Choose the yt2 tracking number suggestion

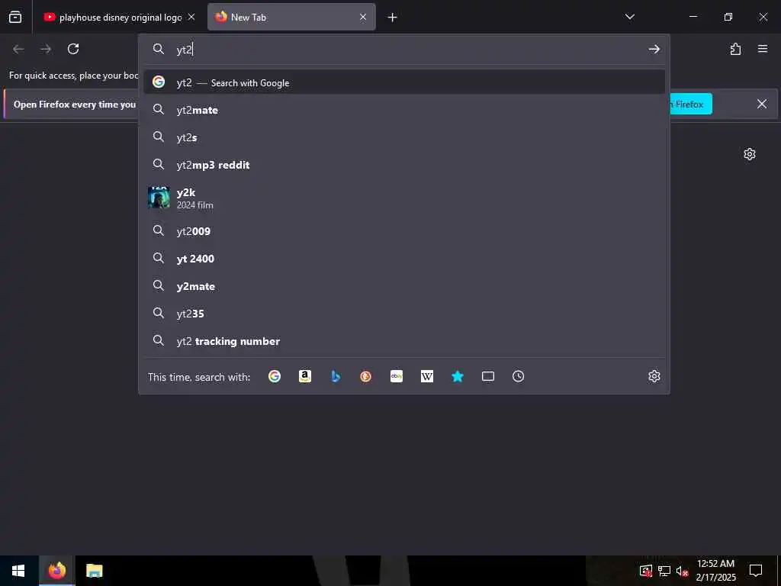coord(404,341)
